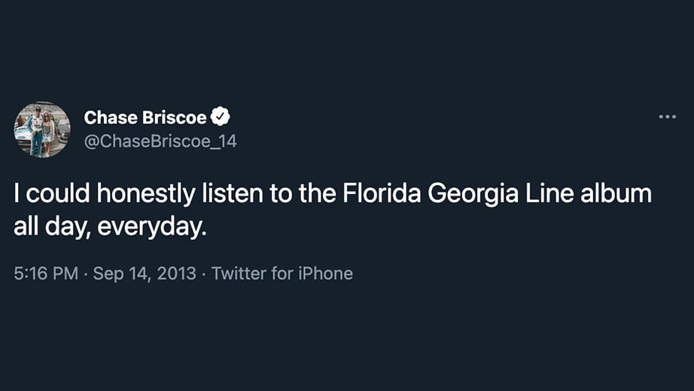Open Chase Briscoe's round profile photo
This screenshot has width=694, height=391.
point(42,129)
